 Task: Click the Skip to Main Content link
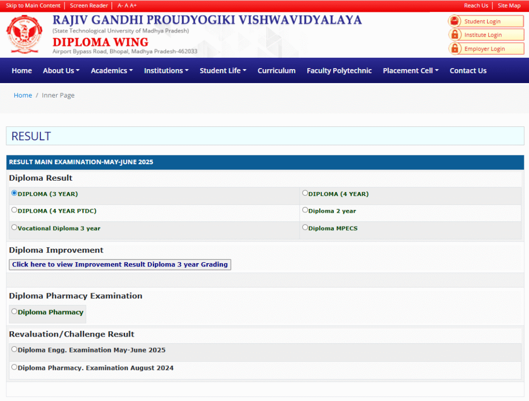click(33, 6)
